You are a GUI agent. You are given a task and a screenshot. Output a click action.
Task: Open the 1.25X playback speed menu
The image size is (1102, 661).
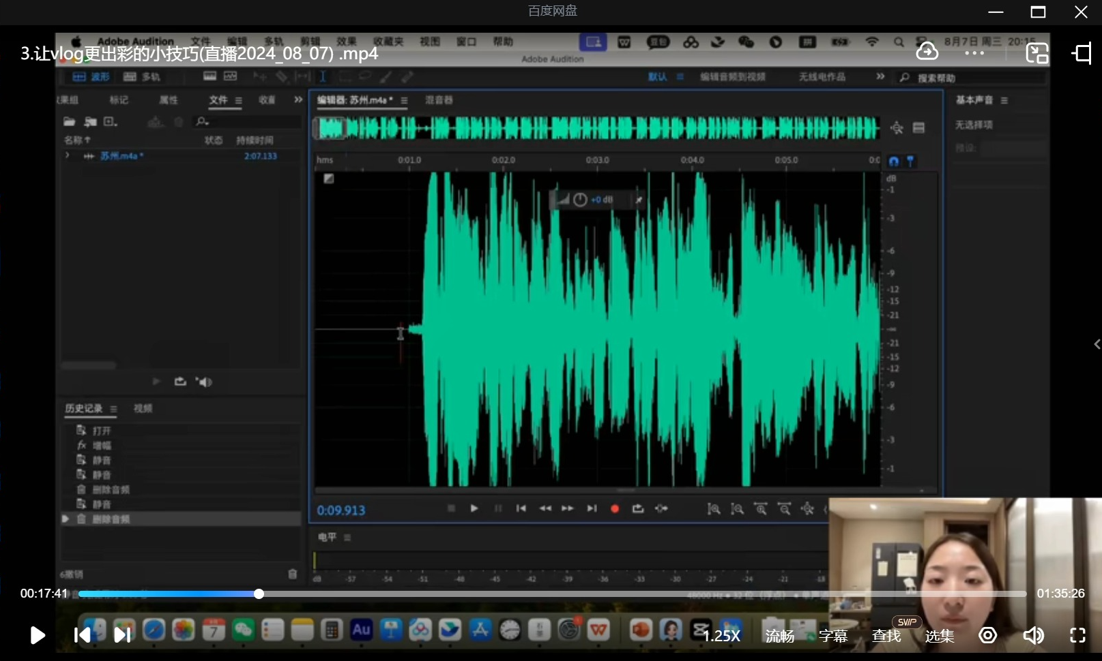pyautogui.click(x=722, y=636)
